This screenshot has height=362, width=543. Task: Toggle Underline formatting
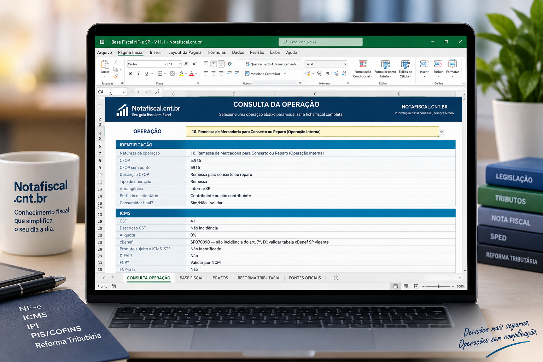tap(147, 74)
